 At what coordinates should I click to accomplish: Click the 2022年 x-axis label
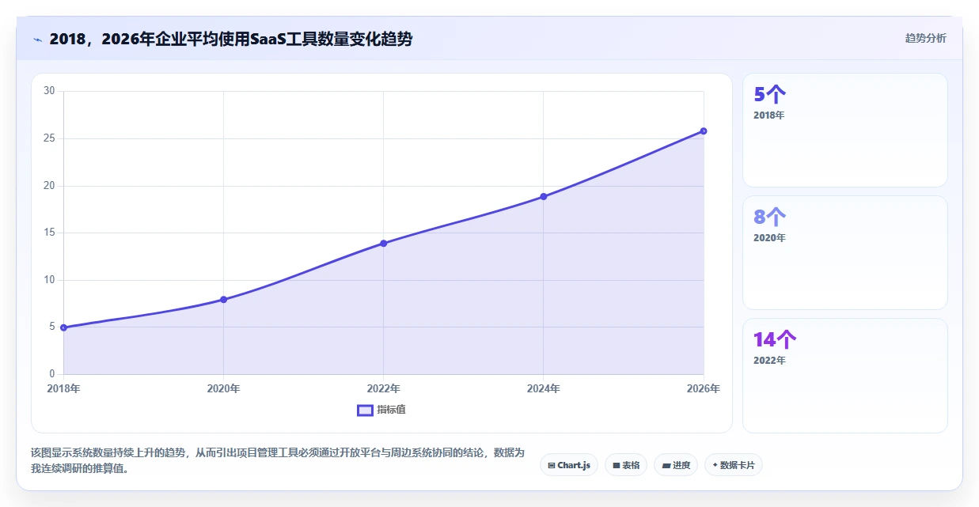pyautogui.click(x=383, y=388)
